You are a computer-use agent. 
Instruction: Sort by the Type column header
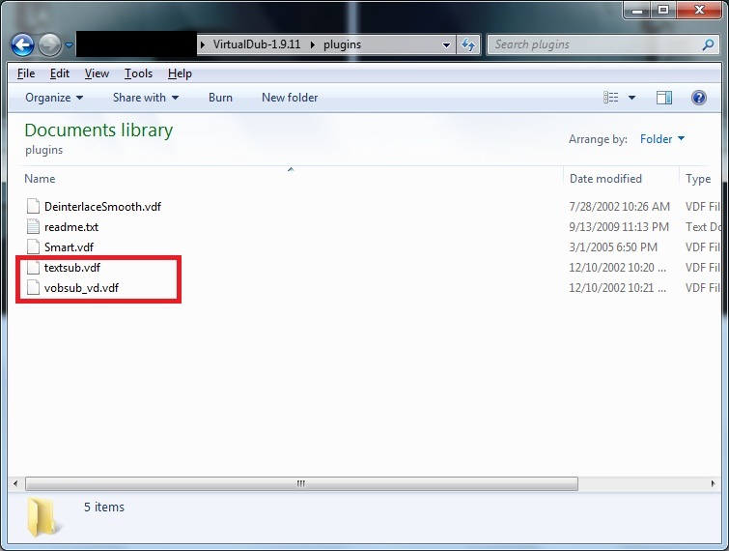698,179
